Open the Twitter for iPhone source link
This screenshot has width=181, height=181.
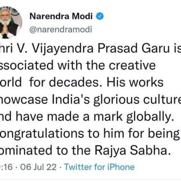point(100,167)
